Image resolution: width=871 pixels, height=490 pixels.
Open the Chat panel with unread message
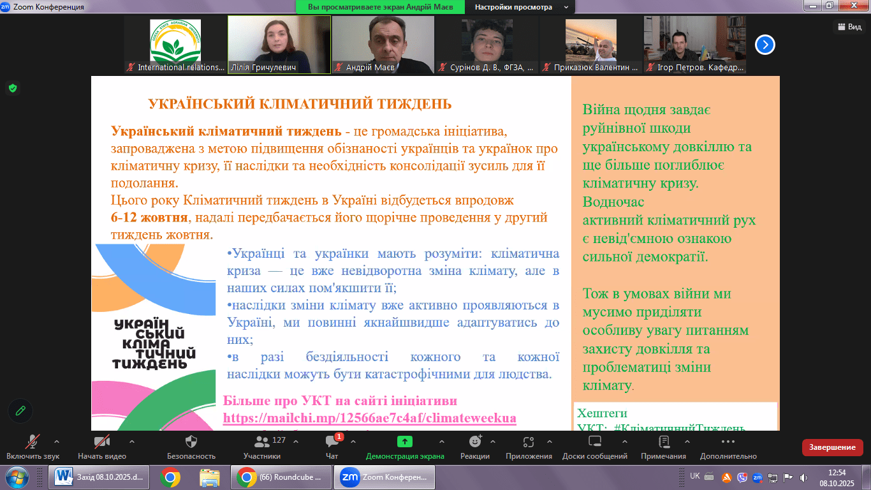click(332, 442)
